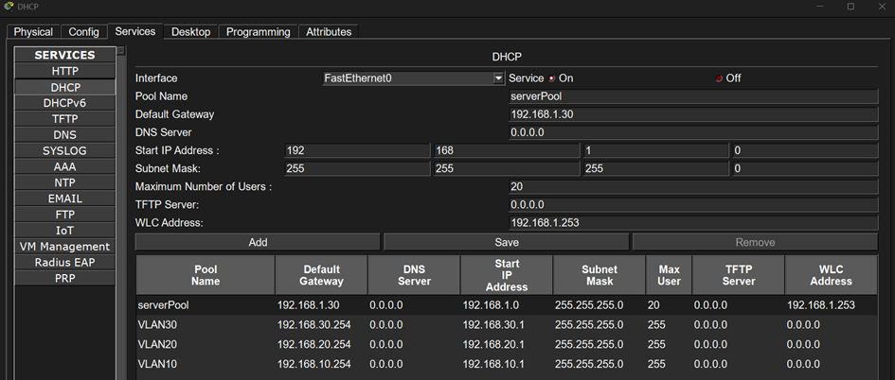Image resolution: width=895 pixels, height=380 pixels.
Task: Open VM Management service page
Action: 65,247
